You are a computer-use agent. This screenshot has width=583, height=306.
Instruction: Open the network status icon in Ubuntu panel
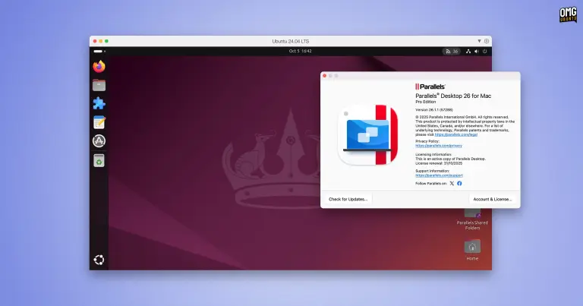(468, 52)
